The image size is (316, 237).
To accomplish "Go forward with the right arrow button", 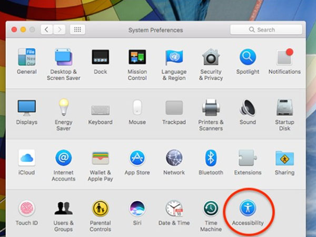I will (60, 29).
